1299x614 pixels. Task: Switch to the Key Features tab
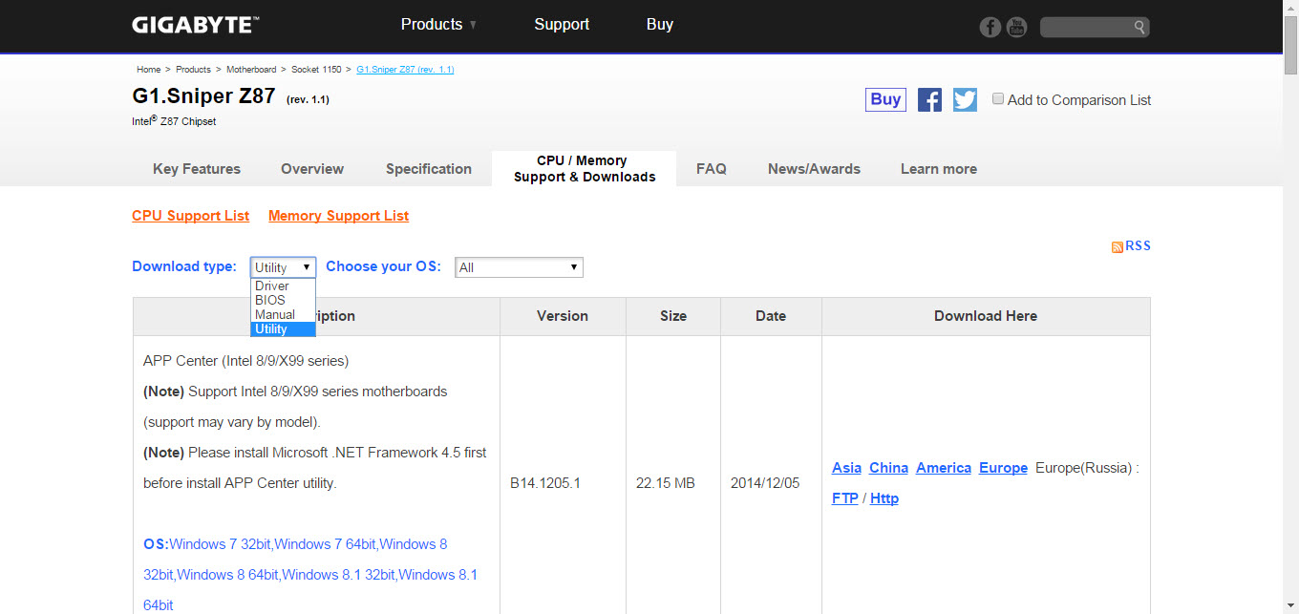[x=197, y=169]
